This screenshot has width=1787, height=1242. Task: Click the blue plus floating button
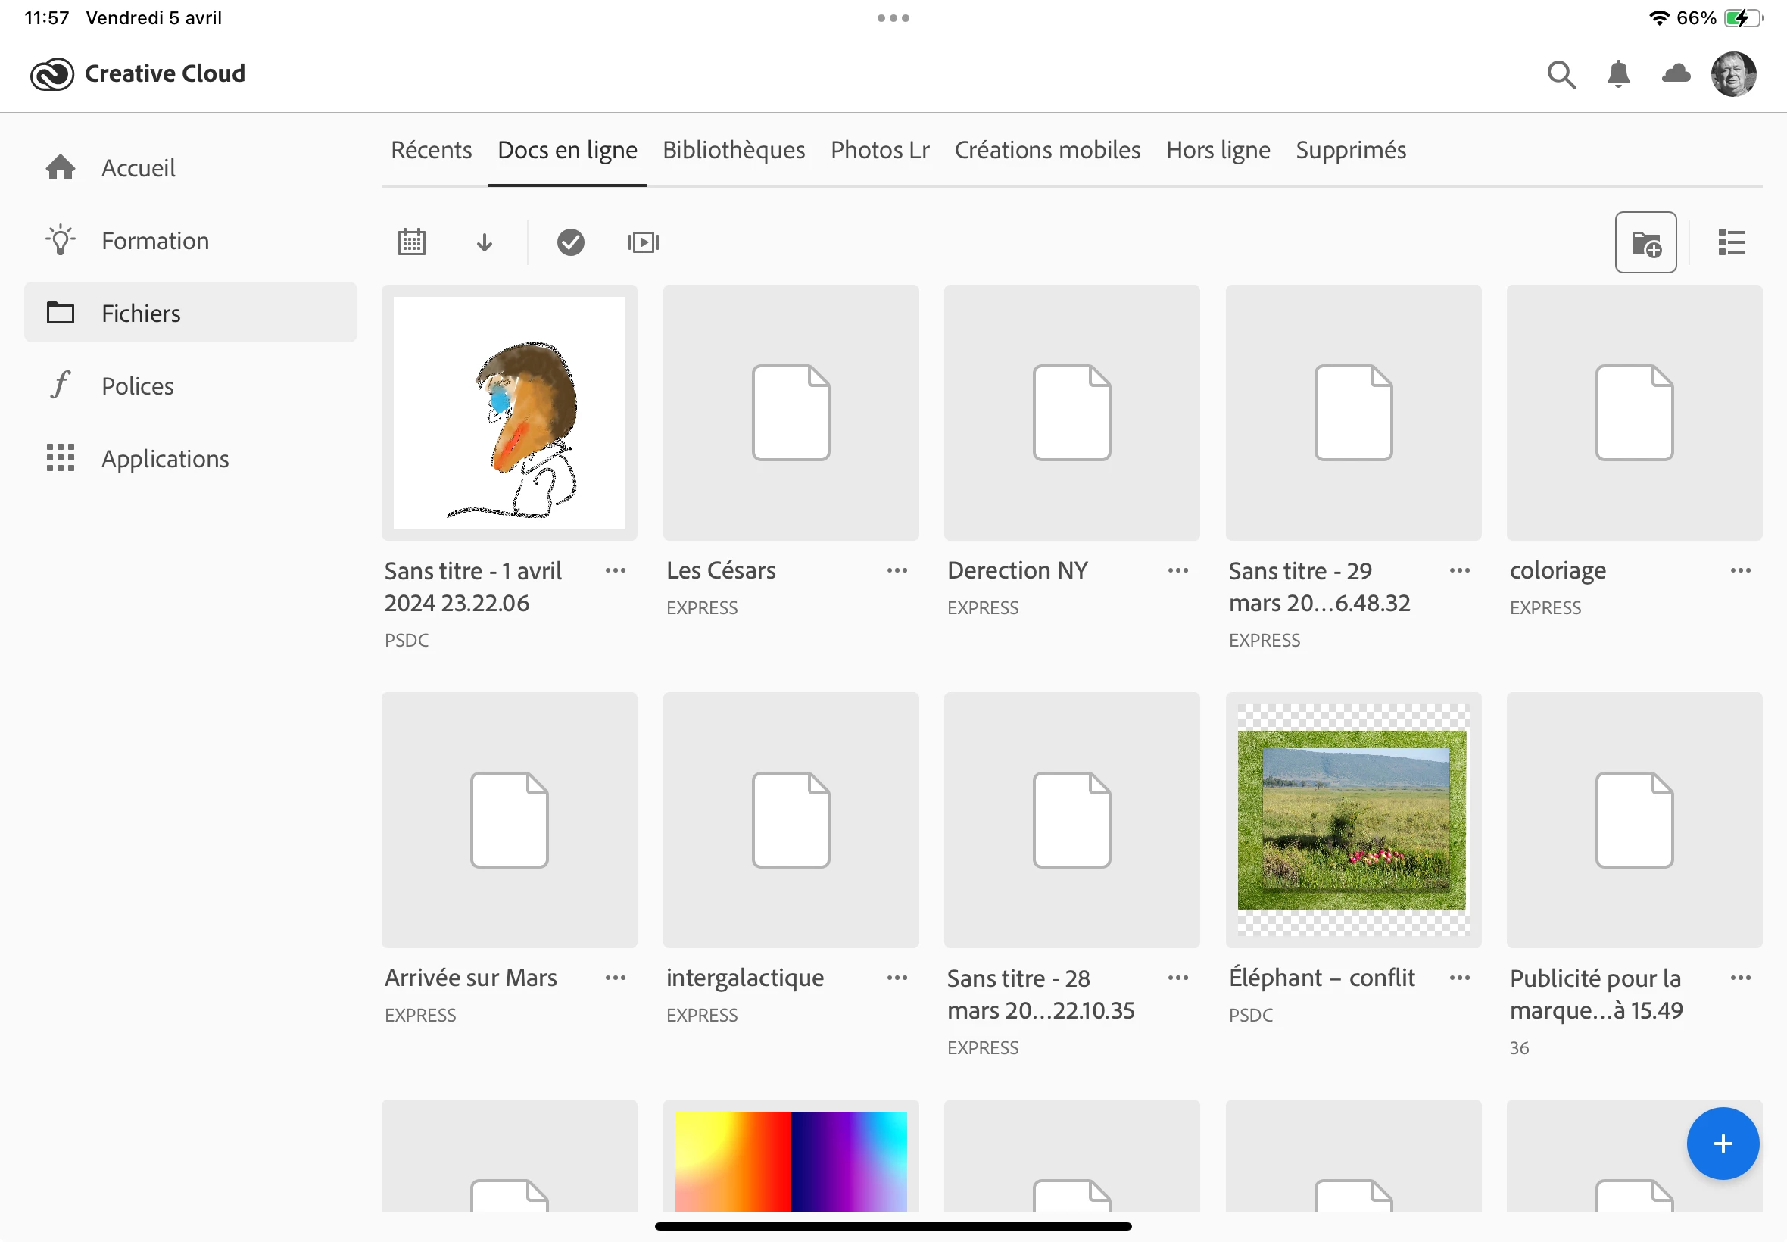click(1723, 1143)
